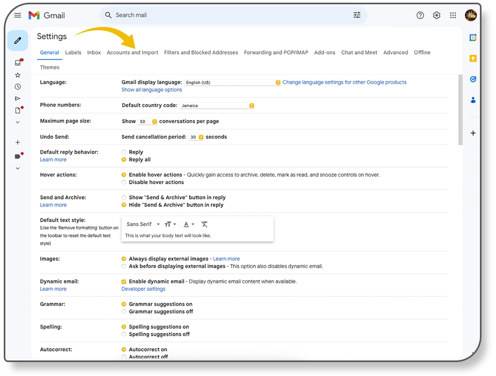Open the Default country code dropdown
Image resolution: width=496 pixels, height=376 pixels.
click(217, 106)
